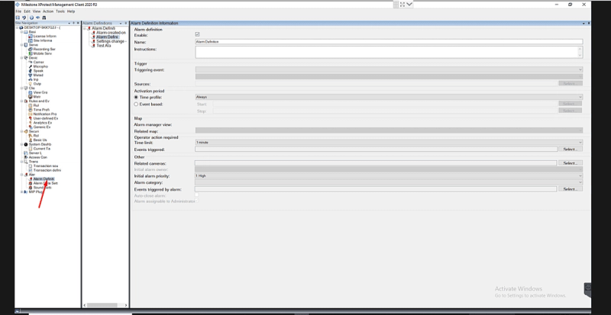Open the File menu
This screenshot has width=611, height=315.
pyautogui.click(x=18, y=11)
